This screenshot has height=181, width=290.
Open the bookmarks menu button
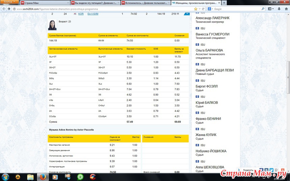(x=270, y=9)
